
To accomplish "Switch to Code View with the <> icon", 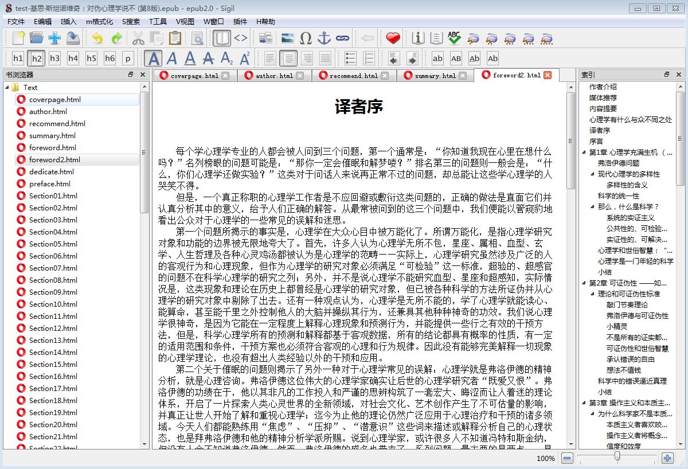I will coord(242,38).
